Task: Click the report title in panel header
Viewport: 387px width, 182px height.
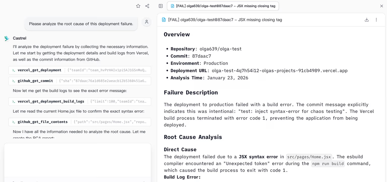Action: coord(225,20)
